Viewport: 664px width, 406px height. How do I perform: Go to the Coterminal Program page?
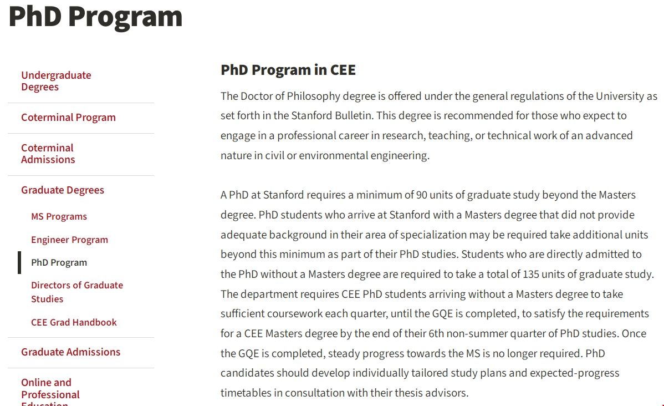pyautogui.click(x=68, y=118)
